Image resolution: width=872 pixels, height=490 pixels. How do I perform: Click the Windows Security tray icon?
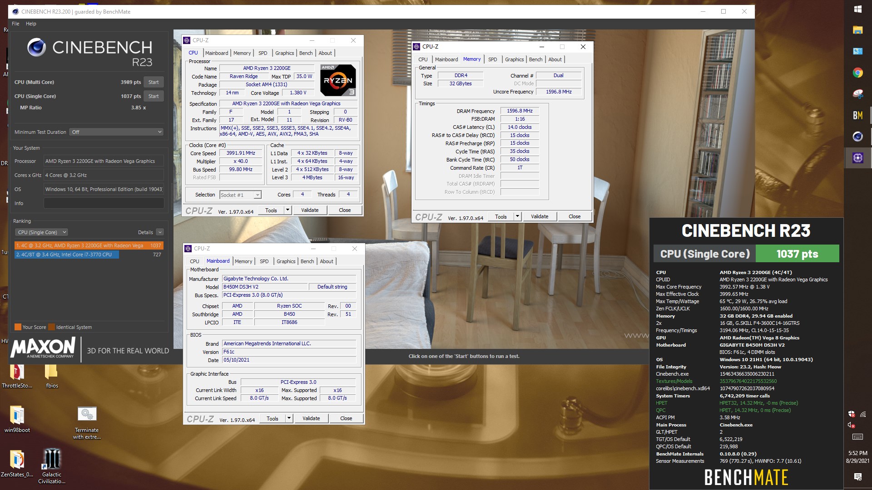(x=852, y=414)
